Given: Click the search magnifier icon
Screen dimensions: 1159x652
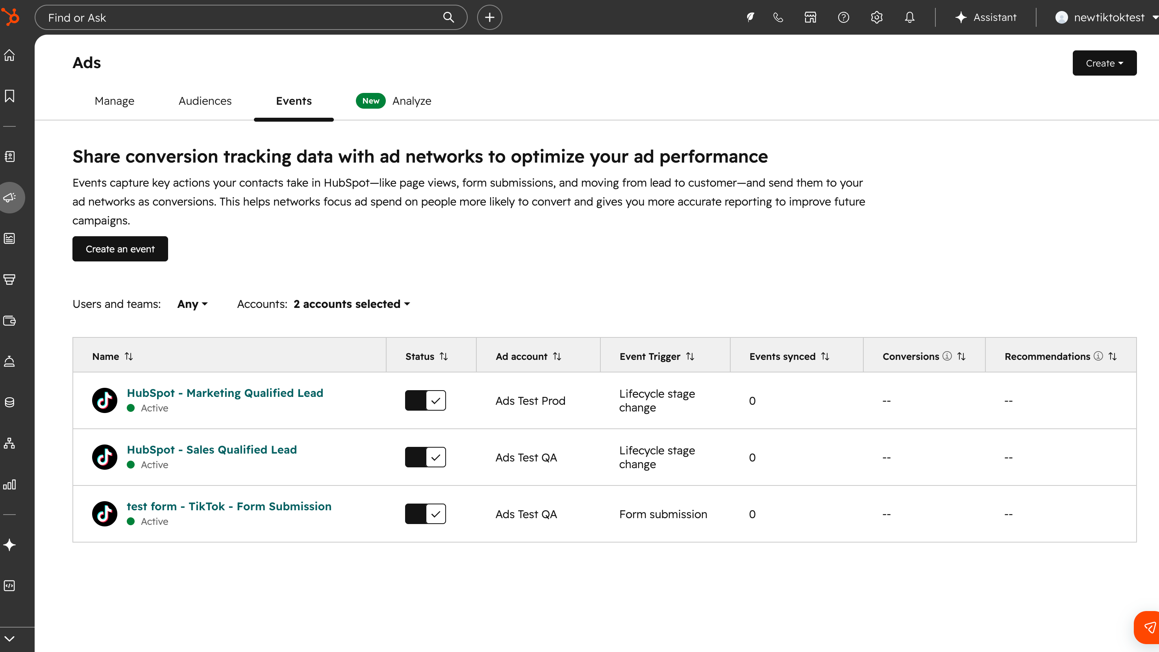Looking at the screenshot, I should pos(448,17).
